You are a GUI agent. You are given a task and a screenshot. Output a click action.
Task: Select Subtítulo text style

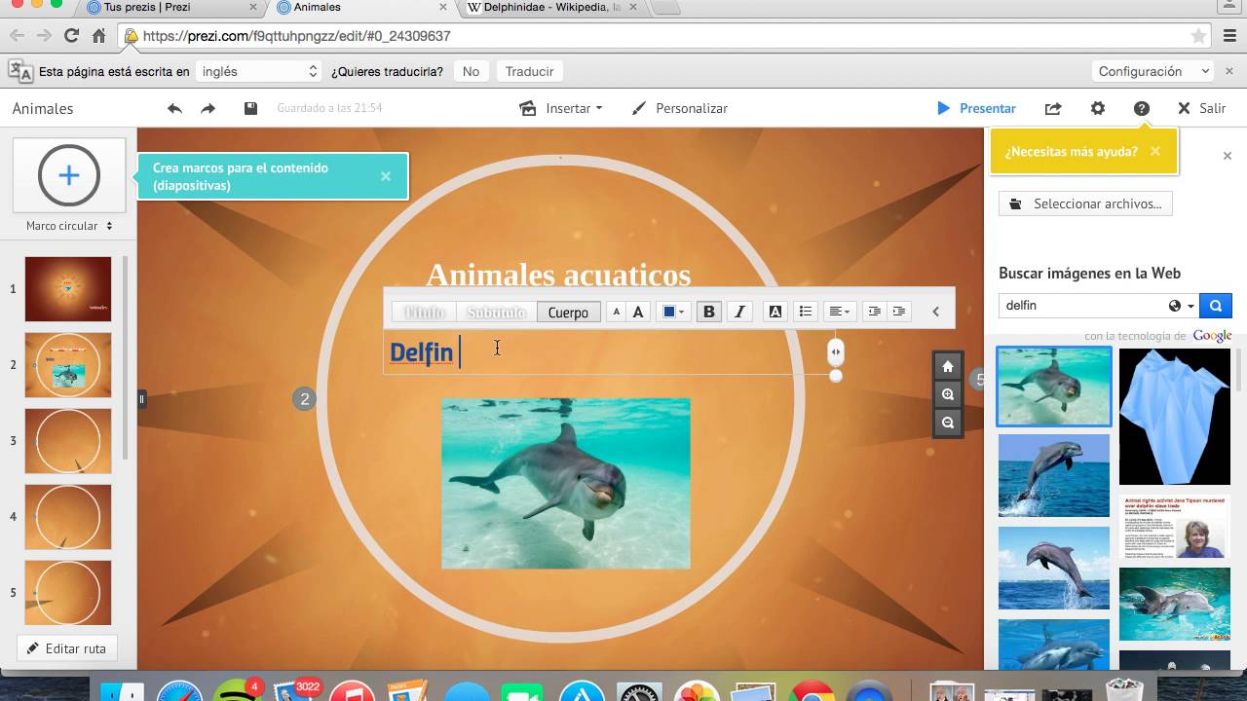coord(496,313)
